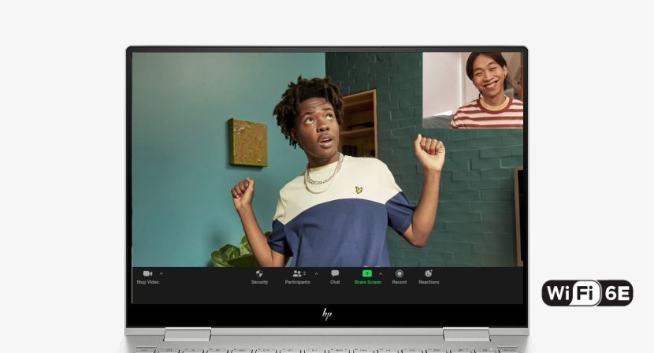
Task: Click the "Reactions" text label
Action: point(429,282)
